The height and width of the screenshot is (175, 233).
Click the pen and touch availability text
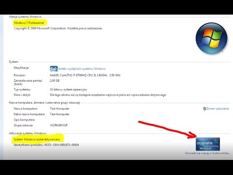[108, 95]
